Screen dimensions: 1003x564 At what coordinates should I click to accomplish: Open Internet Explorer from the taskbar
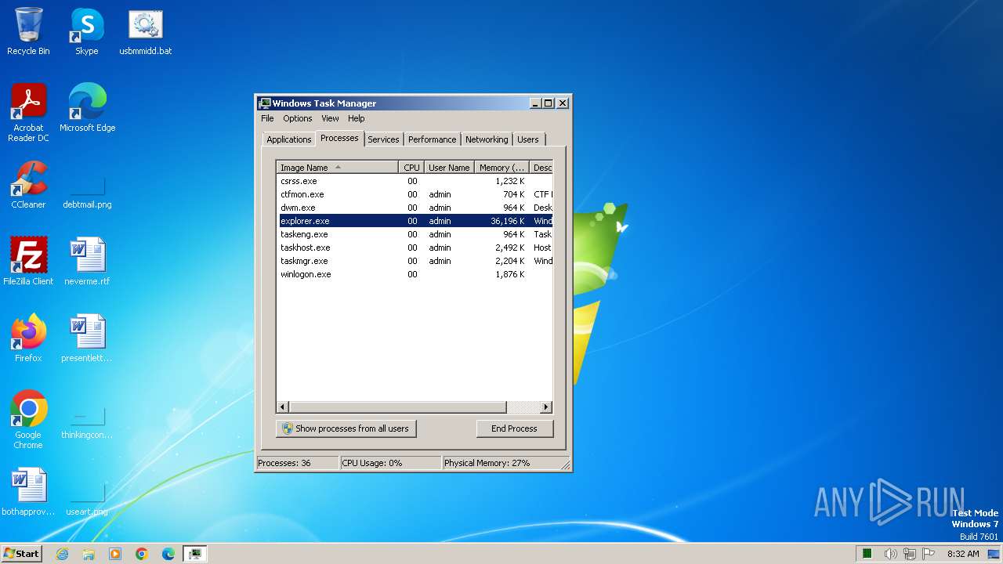click(62, 554)
